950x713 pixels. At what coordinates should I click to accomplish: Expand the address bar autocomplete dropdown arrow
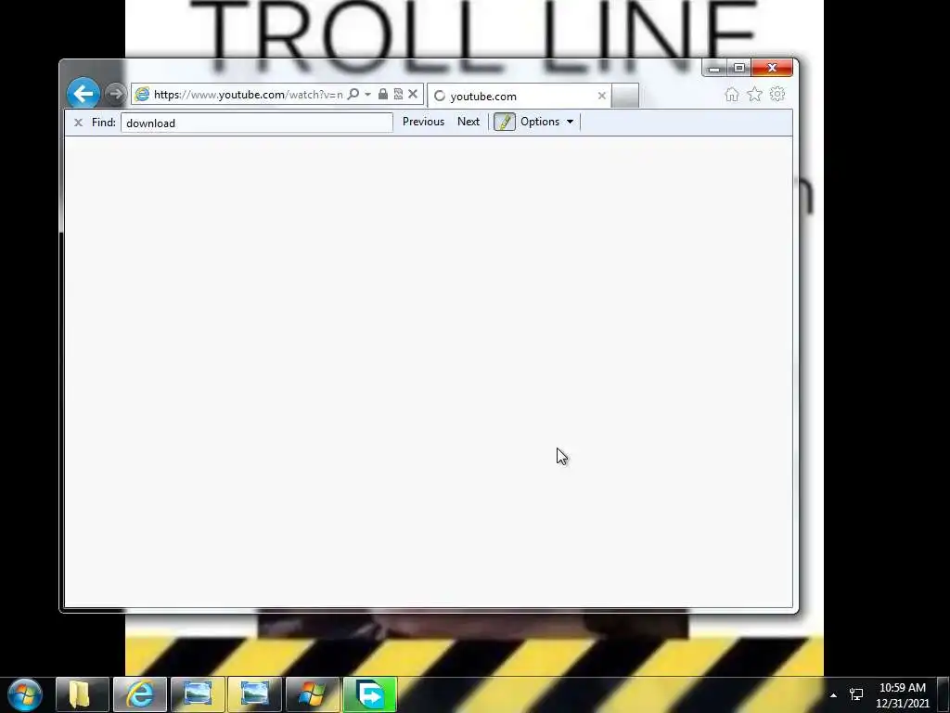(367, 95)
